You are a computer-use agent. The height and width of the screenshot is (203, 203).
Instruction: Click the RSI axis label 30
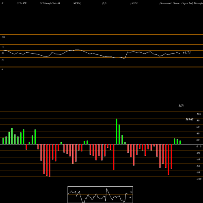coord(3,60)
